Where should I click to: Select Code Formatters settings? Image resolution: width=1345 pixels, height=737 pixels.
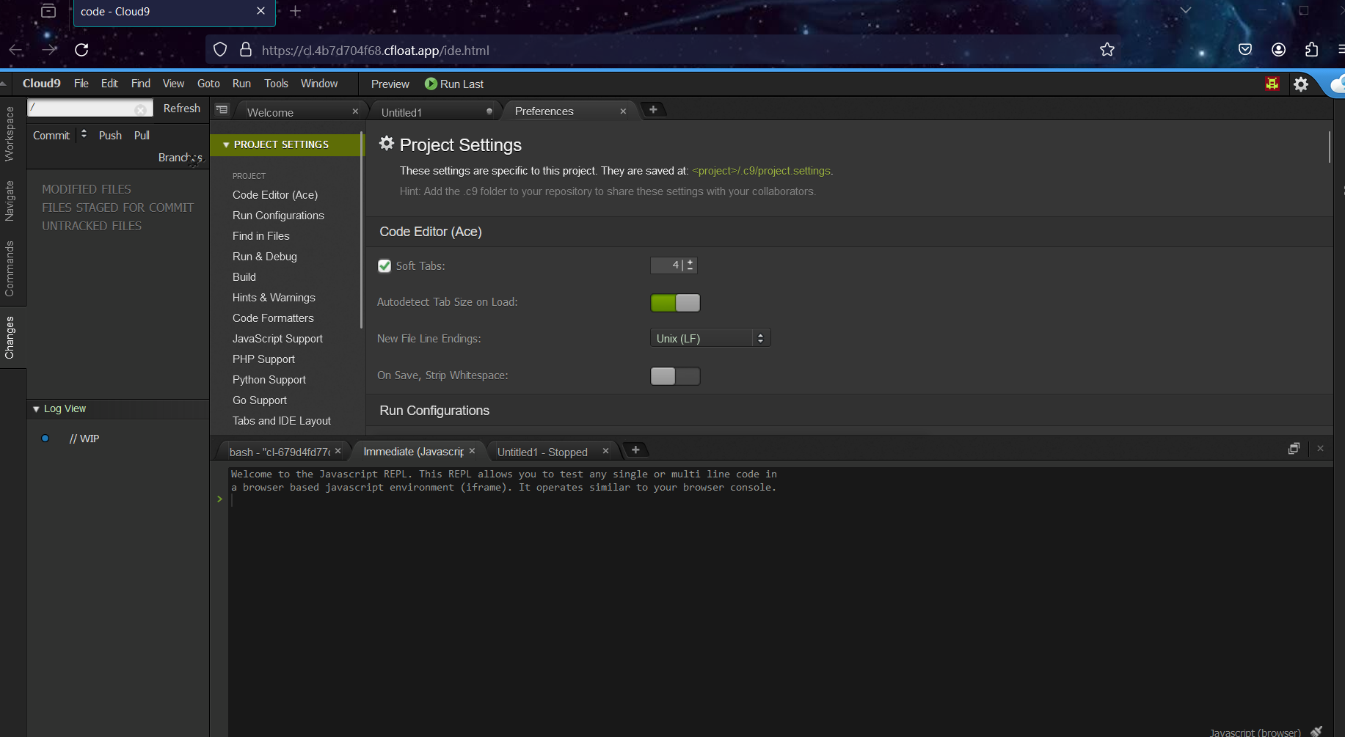pos(273,318)
